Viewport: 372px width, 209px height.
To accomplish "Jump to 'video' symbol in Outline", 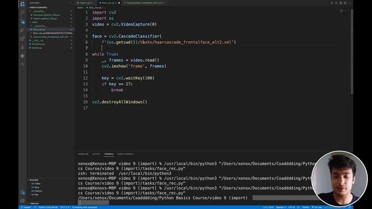I will 37,183.
